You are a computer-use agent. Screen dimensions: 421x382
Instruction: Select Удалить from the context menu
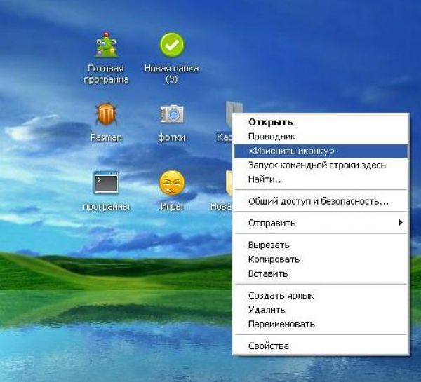click(321, 310)
